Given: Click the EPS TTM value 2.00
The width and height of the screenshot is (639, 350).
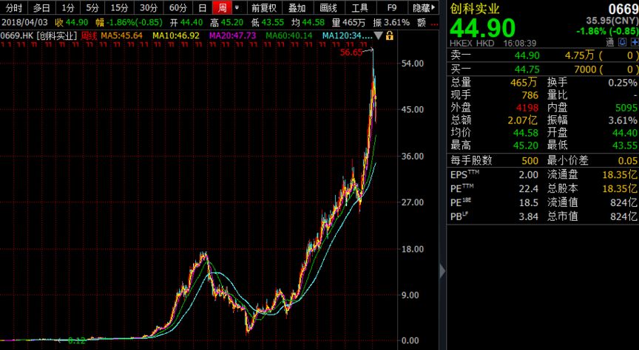Looking at the screenshot, I should (529, 175).
